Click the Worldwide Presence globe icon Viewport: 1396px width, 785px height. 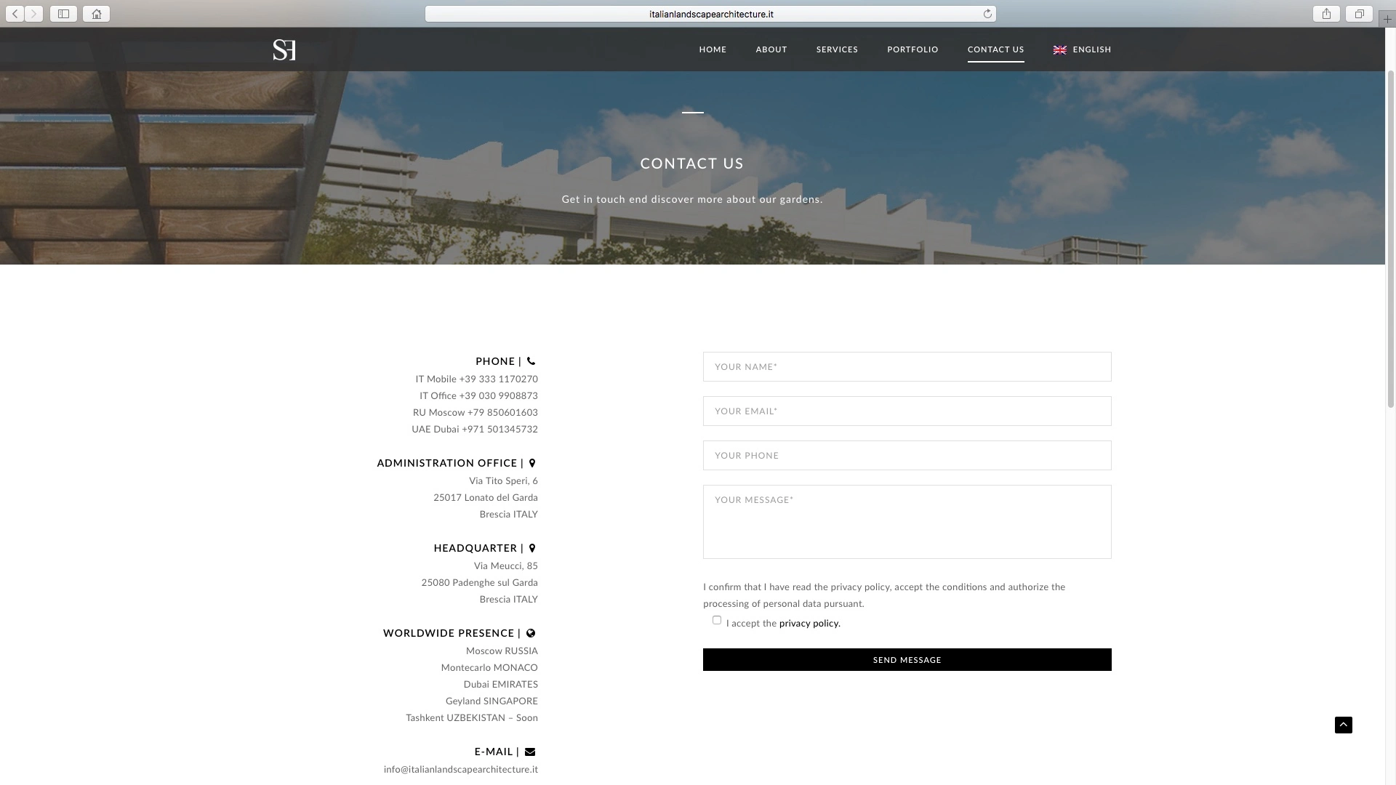[531, 633]
